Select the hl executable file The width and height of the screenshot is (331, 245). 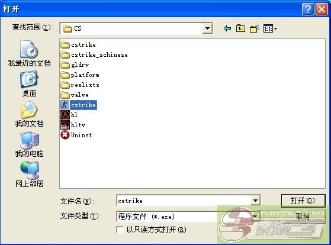tap(69, 115)
